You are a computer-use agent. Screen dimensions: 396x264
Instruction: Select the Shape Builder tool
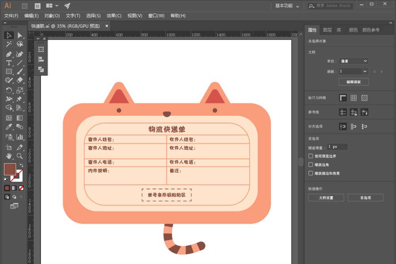click(x=9, y=108)
